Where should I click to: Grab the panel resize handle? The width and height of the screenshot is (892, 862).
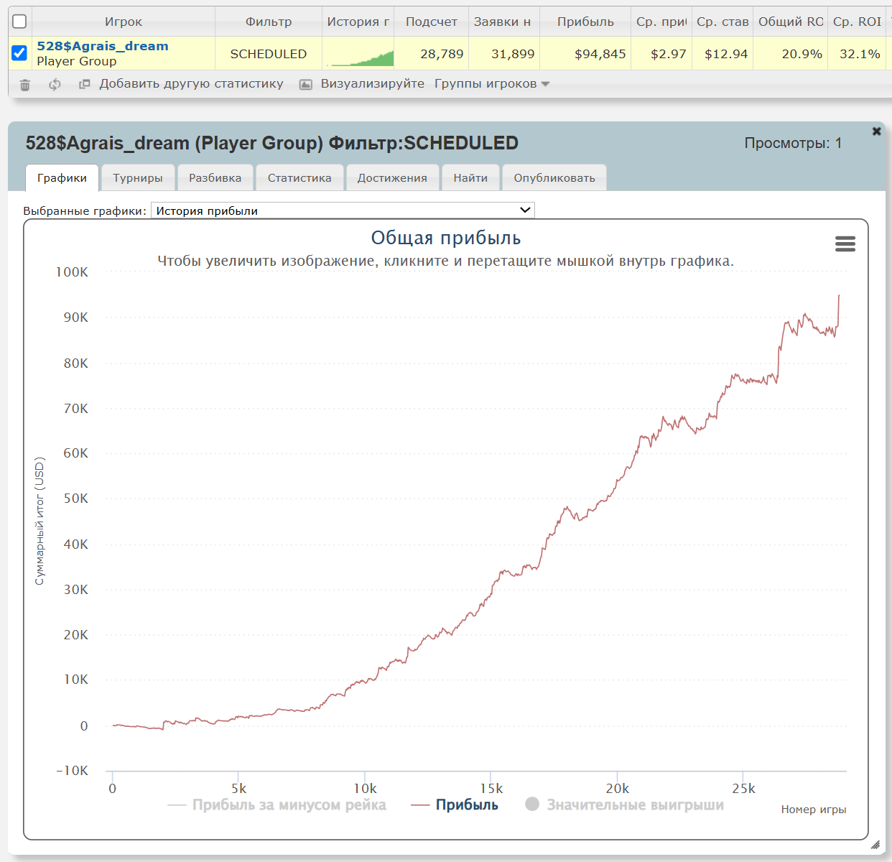pyautogui.click(x=875, y=845)
